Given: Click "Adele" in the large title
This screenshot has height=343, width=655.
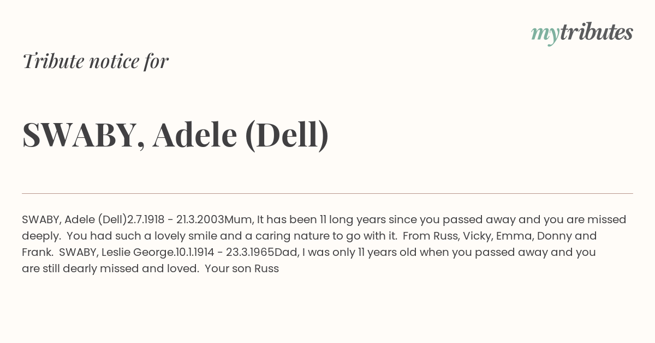Looking at the screenshot, I should (195, 134).
